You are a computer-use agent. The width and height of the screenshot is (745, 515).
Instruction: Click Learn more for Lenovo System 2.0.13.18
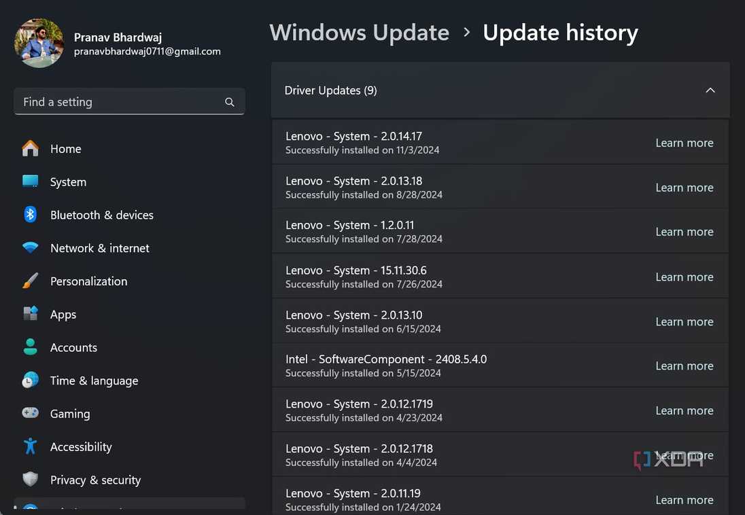685,188
